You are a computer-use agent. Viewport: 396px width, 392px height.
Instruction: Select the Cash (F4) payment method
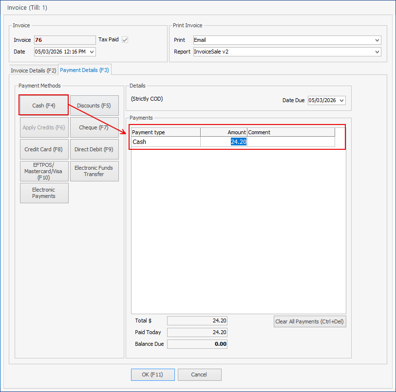[44, 105]
